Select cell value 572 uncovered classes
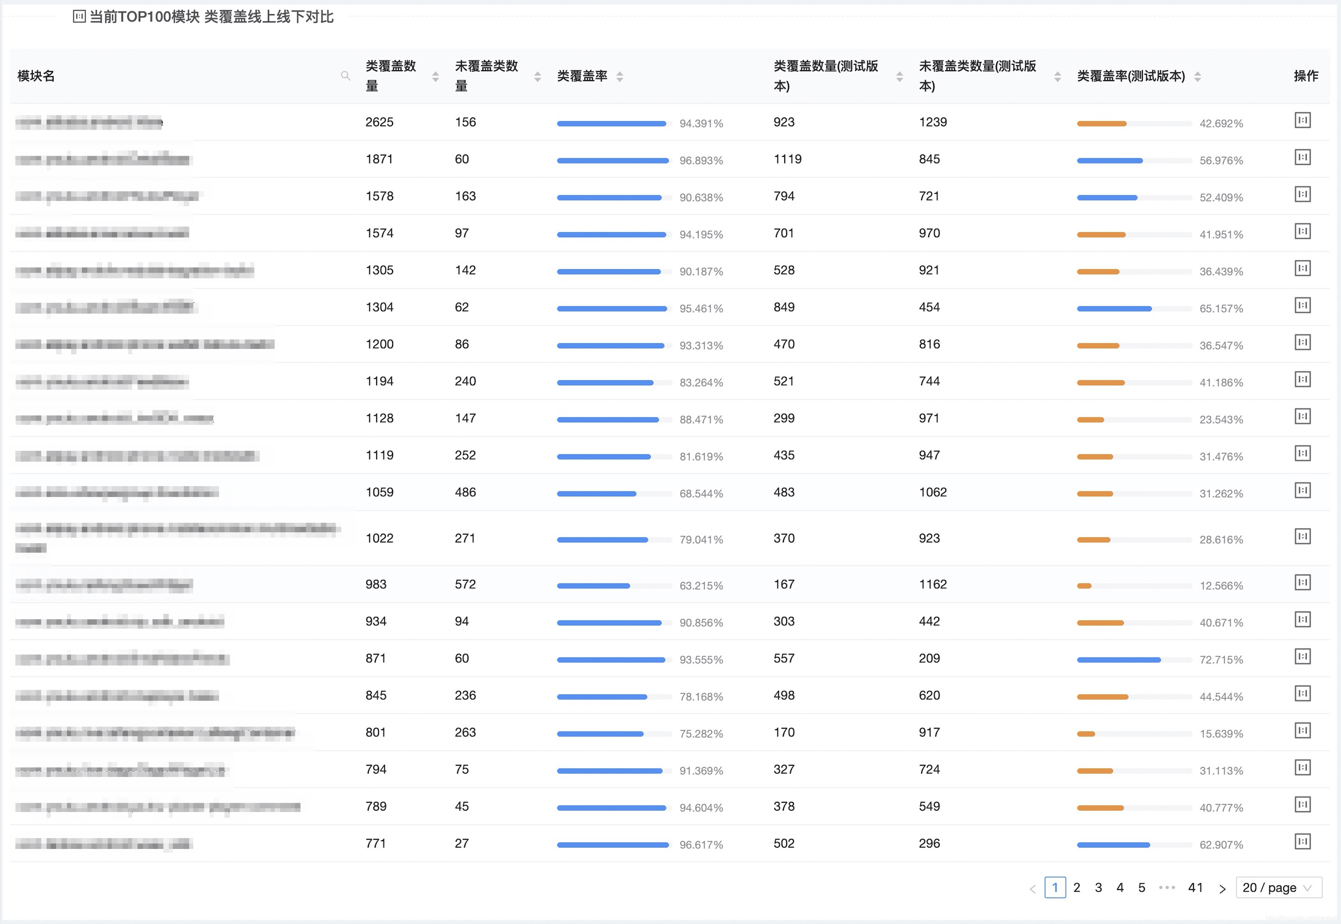The width and height of the screenshot is (1341, 924). click(465, 584)
